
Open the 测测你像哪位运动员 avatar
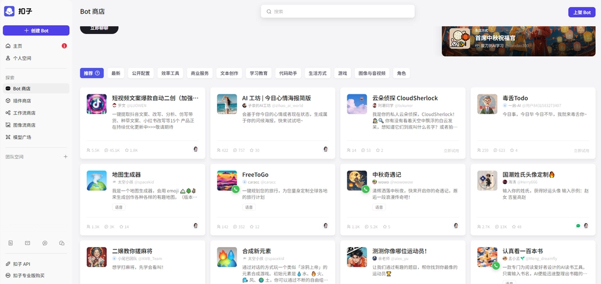coord(357,257)
